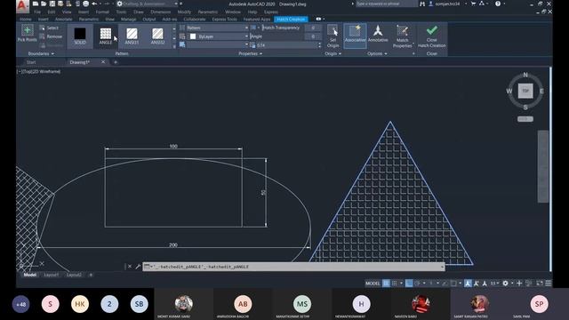
Task: Open the hatch type Pattern dropdown
Action: [x=217, y=28]
